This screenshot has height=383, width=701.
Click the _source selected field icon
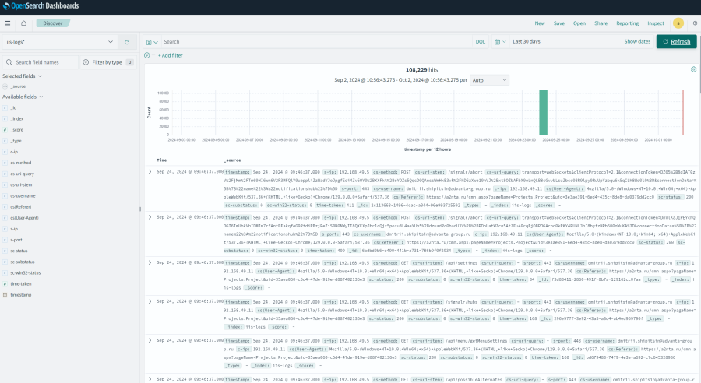[x=5, y=86]
